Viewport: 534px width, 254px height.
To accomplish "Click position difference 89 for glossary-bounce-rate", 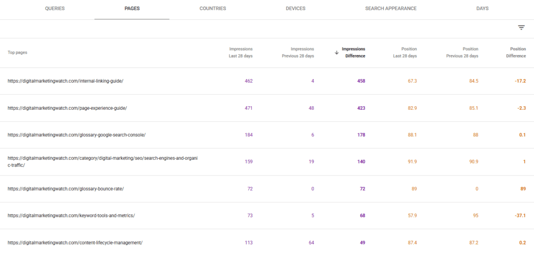I will (523, 189).
